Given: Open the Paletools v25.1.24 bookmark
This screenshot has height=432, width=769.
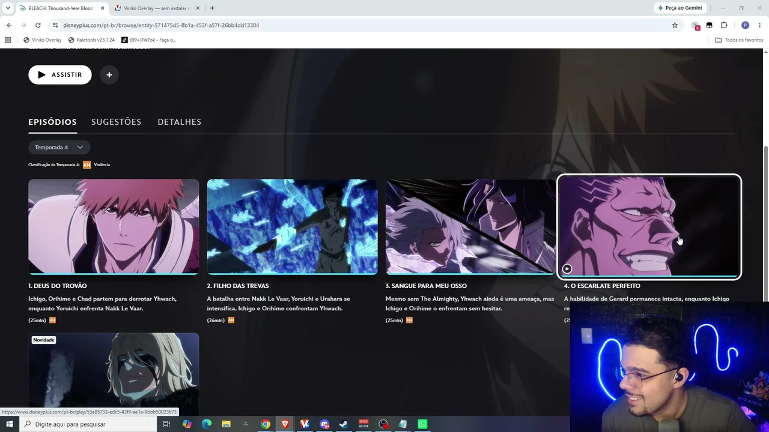Looking at the screenshot, I should point(91,40).
